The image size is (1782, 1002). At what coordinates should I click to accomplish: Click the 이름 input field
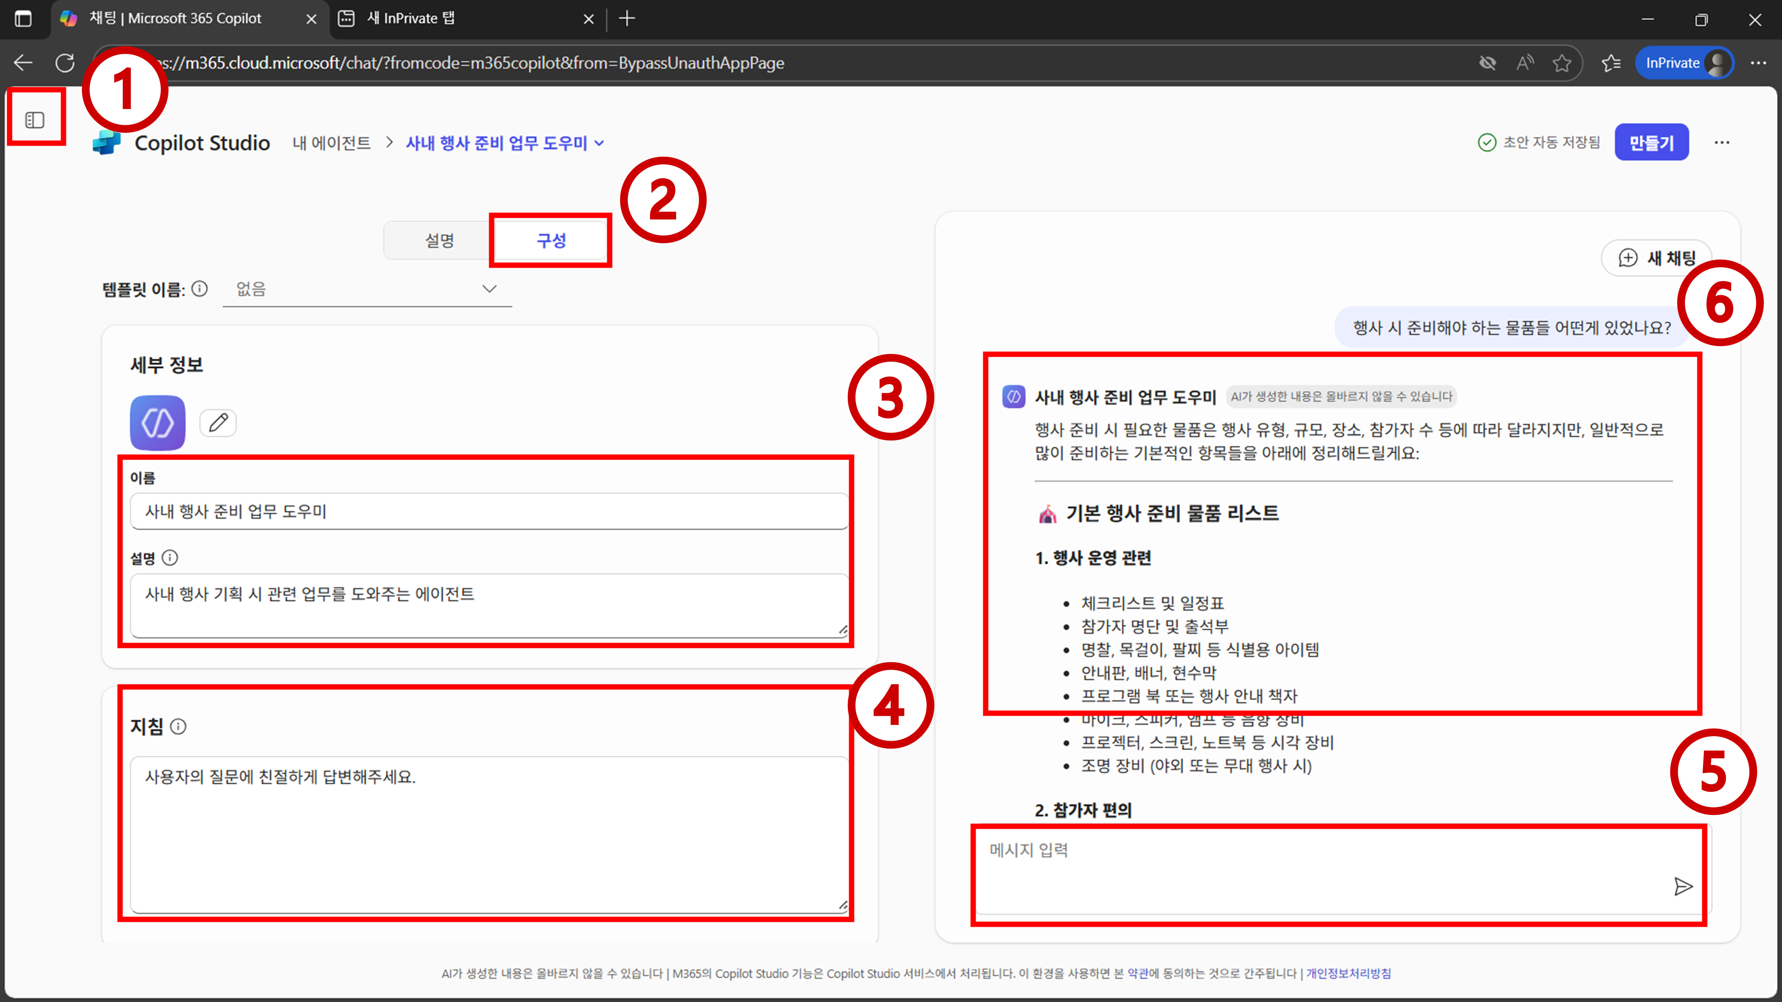click(x=488, y=512)
